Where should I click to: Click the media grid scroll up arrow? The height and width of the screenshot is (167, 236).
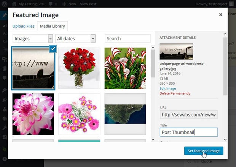click(153, 47)
